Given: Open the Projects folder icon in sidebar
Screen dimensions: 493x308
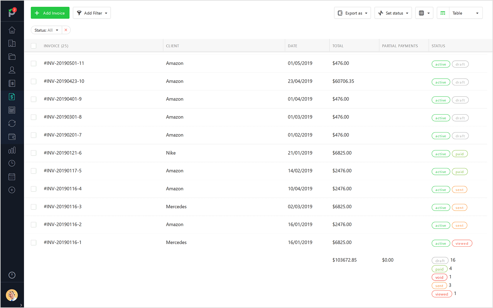Looking at the screenshot, I should click(12, 56).
